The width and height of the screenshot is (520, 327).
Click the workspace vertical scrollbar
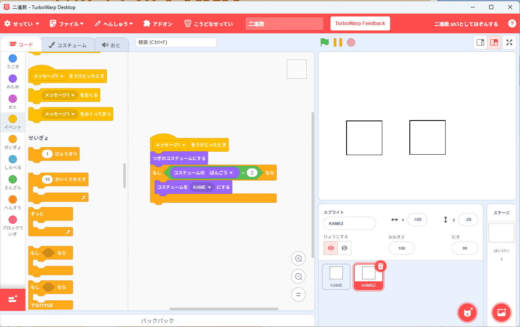tap(313, 185)
